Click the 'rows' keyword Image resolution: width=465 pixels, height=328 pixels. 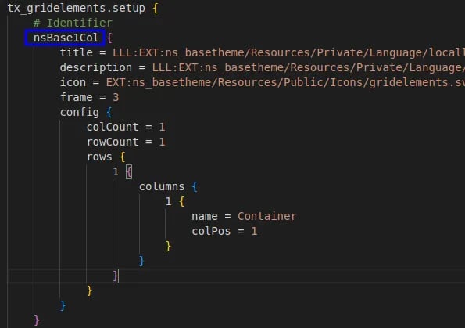click(99, 157)
